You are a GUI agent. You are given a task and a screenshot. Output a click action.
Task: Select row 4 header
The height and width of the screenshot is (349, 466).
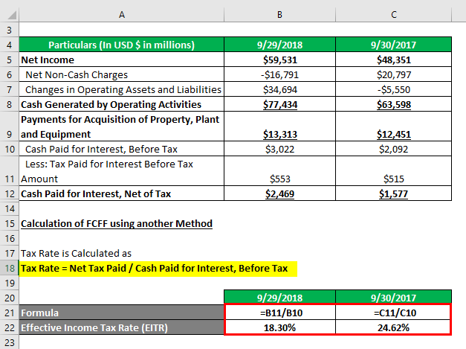click(x=9, y=45)
